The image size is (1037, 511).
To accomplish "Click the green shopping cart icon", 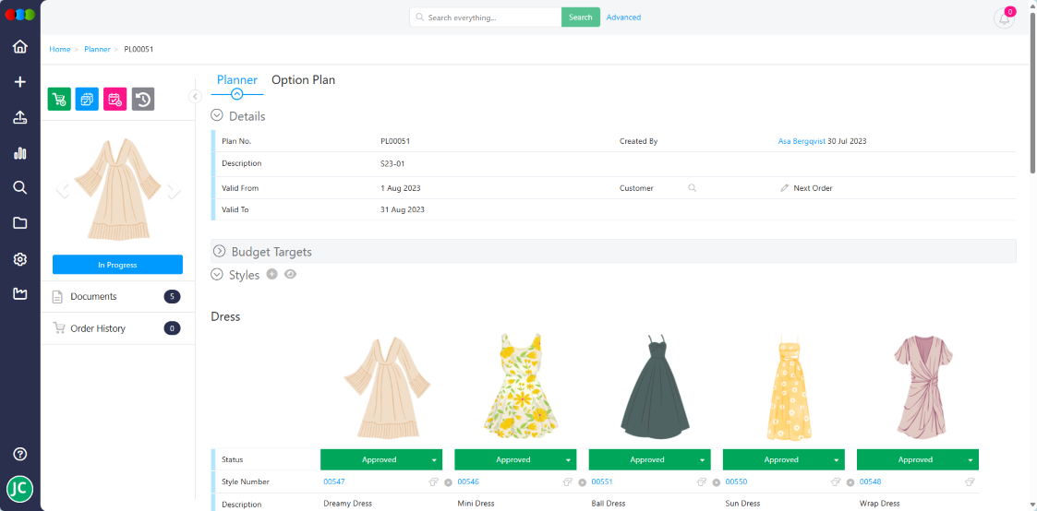I will 59,100.
